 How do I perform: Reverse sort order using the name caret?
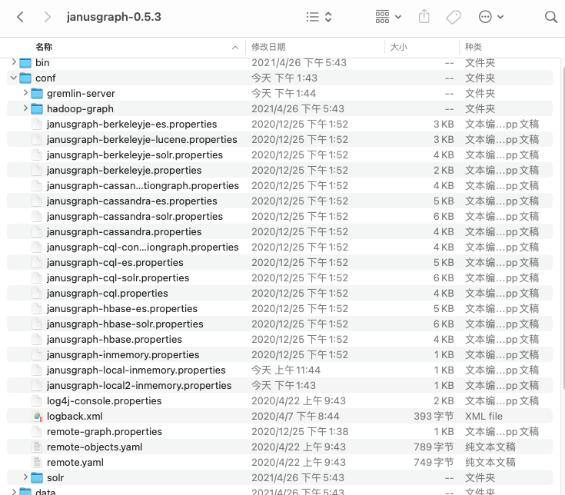[x=235, y=48]
